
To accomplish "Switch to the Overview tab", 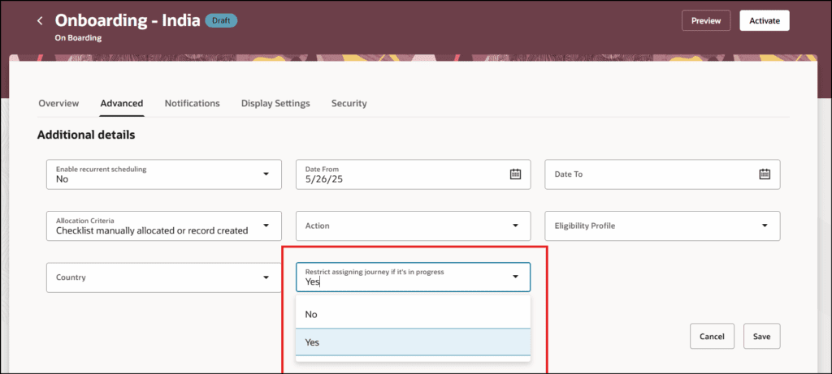I will pos(58,103).
